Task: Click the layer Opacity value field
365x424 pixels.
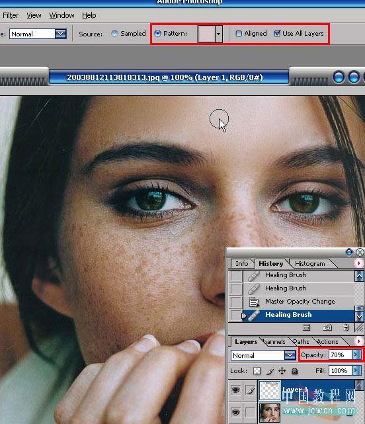Action: (340, 355)
